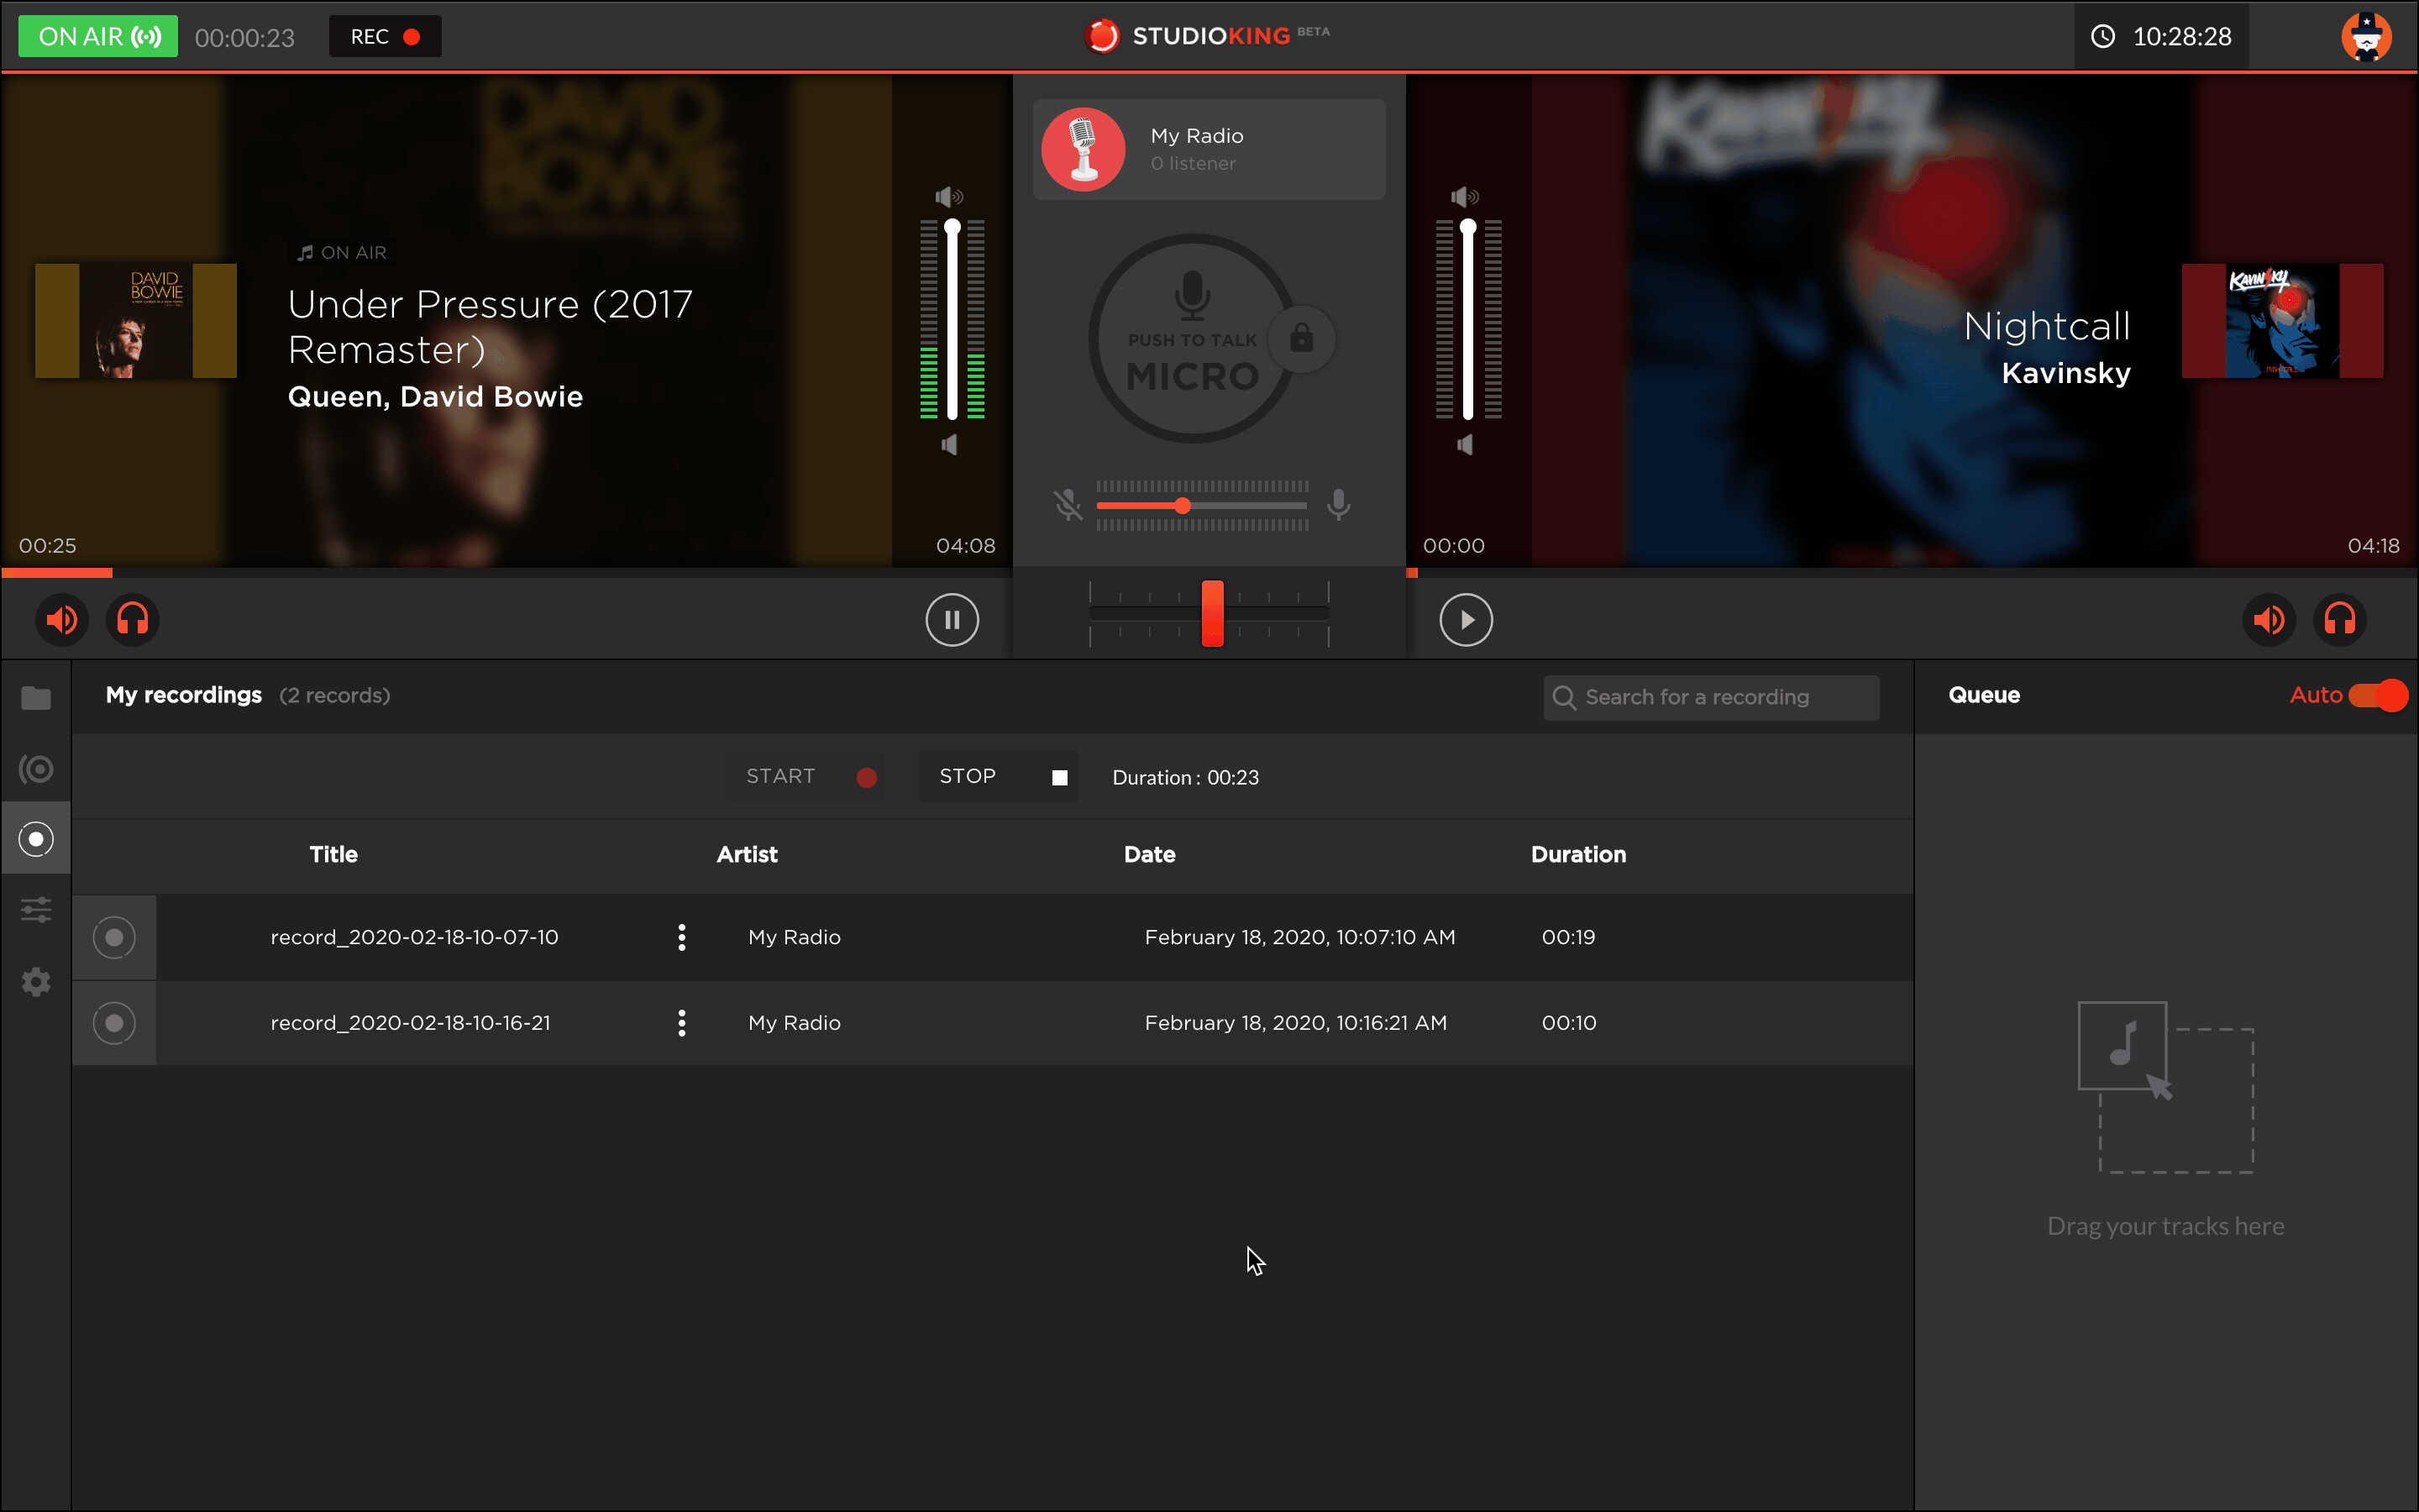Push the PUSH TO TALK MICRO button
The width and height of the screenshot is (2419, 1512).
click(x=1192, y=338)
